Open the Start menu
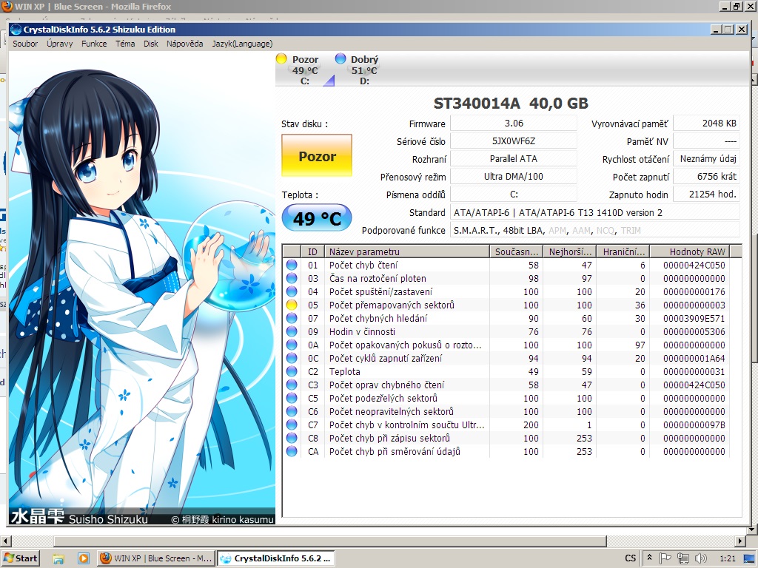 [20, 558]
